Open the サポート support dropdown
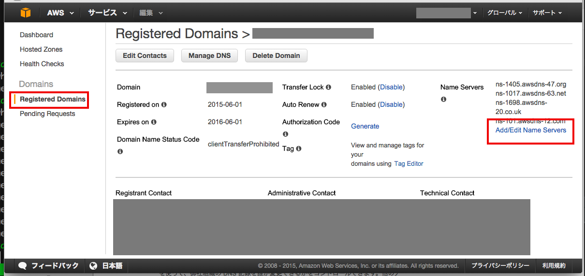The height and width of the screenshot is (276, 585). click(547, 13)
